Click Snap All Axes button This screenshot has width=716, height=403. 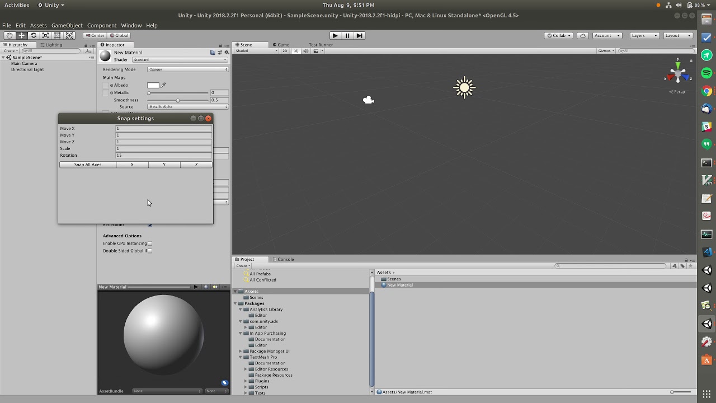tap(88, 165)
